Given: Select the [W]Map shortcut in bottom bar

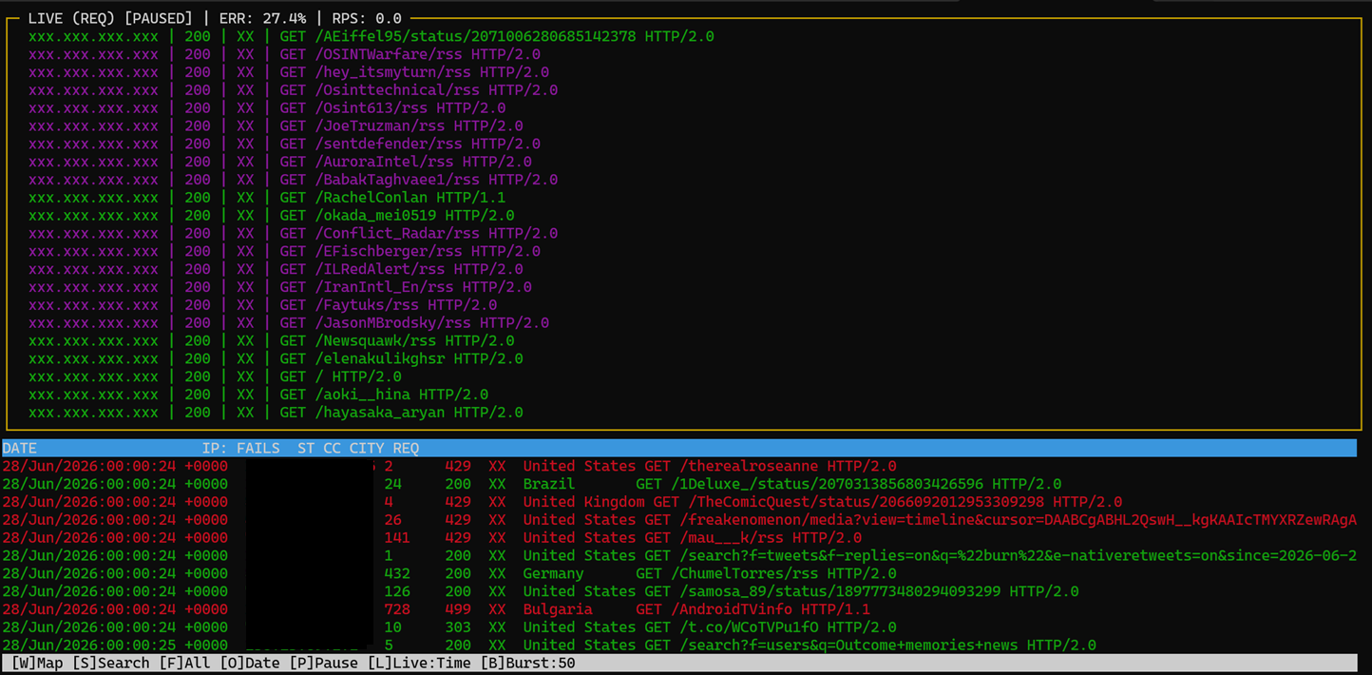Looking at the screenshot, I should (x=37, y=664).
